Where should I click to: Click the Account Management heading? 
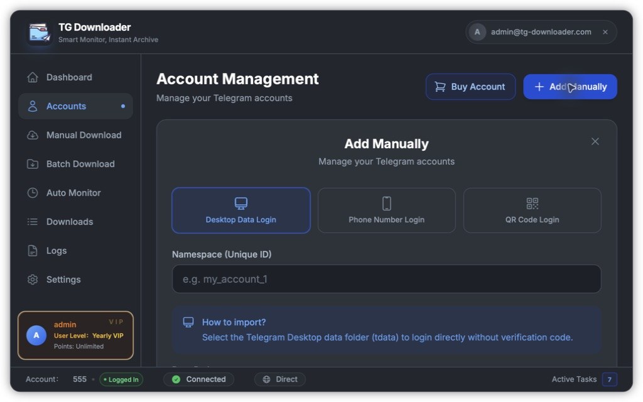coord(237,79)
